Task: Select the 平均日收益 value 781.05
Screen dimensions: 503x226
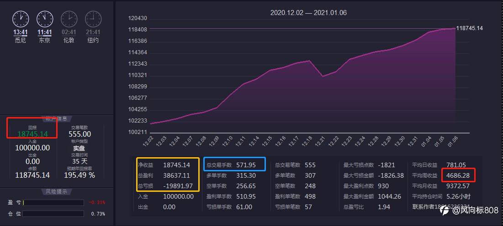Action: (456, 165)
